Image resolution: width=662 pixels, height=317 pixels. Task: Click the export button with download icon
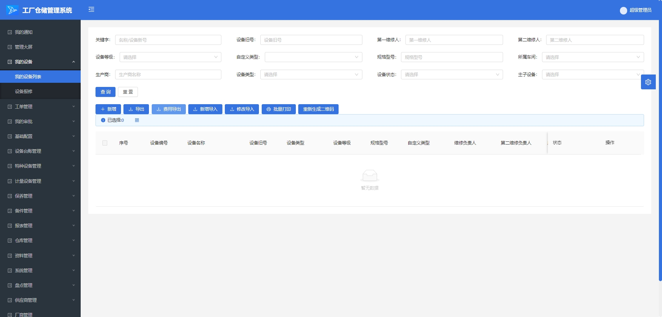click(x=136, y=109)
